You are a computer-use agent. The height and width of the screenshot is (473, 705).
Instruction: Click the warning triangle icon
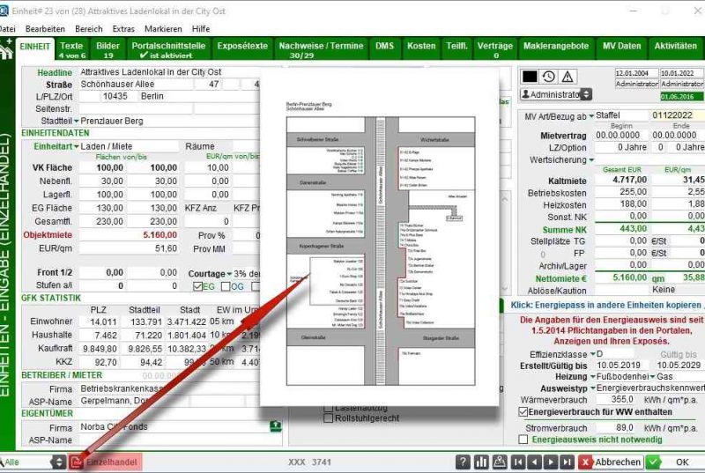pos(568,77)
